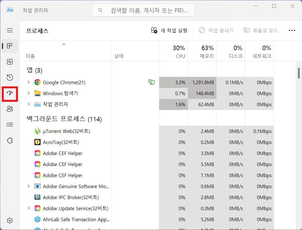This screenshot has height=230, width=302.
Task: Sort by the CPU column header
Action: click(x=173, y=51)
